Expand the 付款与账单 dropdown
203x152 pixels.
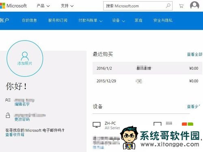91,21
